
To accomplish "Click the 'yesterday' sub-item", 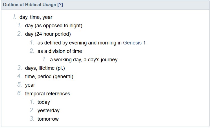I will (x=48, y=111).
